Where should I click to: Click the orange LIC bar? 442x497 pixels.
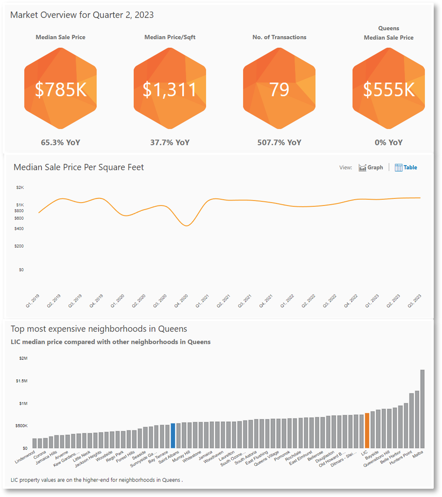pyautogui.click(x=367, y=430)
